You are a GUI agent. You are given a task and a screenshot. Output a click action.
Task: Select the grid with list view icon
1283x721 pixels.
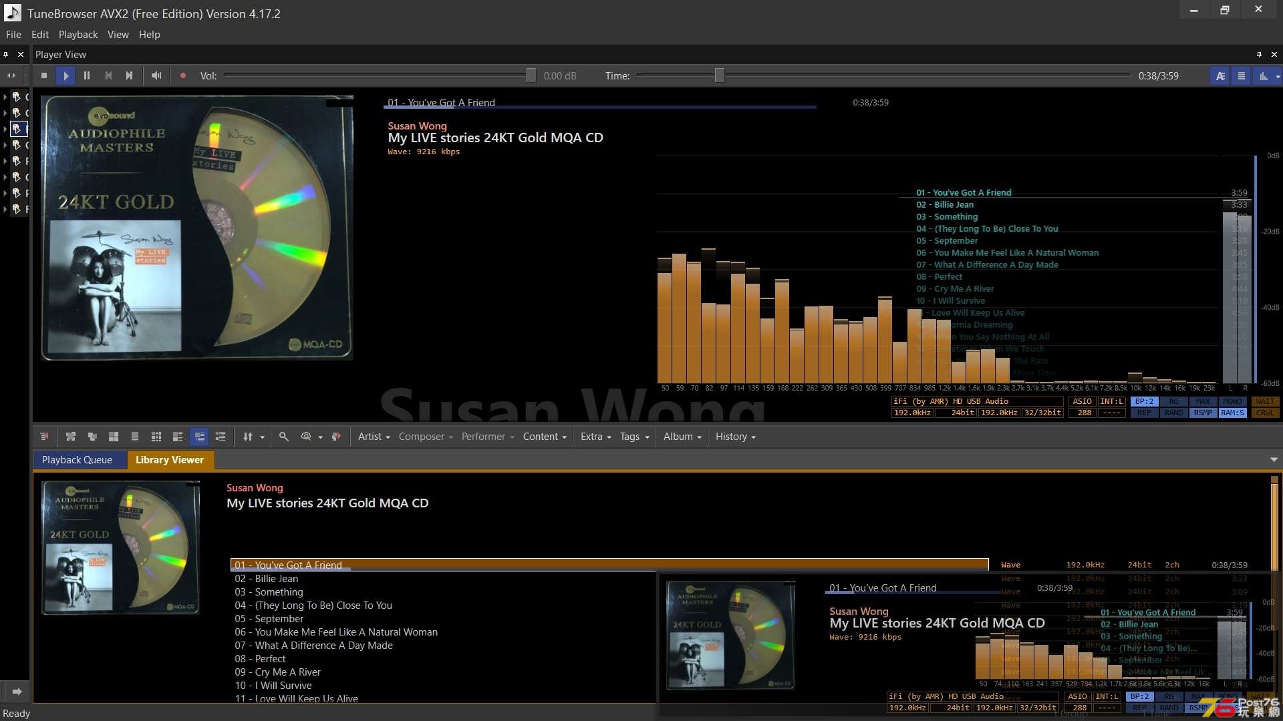[156, 437]
